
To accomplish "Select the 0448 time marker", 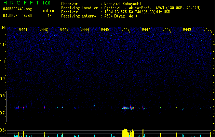I will (x=166, y=29).
